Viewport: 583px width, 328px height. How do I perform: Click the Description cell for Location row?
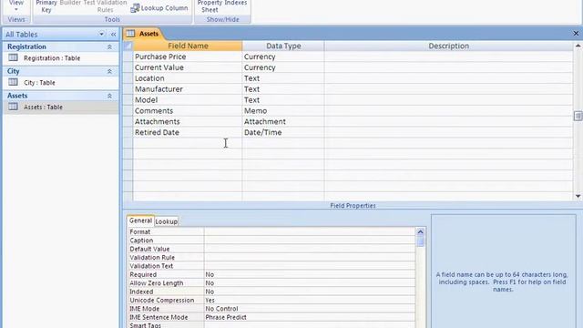pyautogui.click(x=448, y=78)
